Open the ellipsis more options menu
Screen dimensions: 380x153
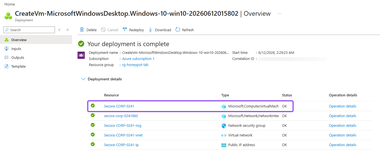pyautogui.click(x=280, y=14)
